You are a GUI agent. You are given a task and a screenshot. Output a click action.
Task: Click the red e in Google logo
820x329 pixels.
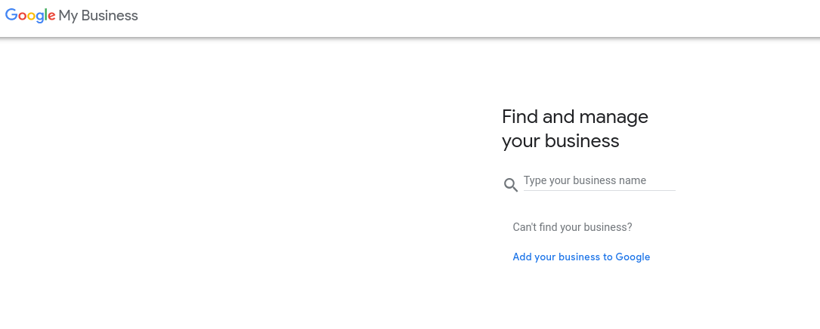[x=52, y=16]
